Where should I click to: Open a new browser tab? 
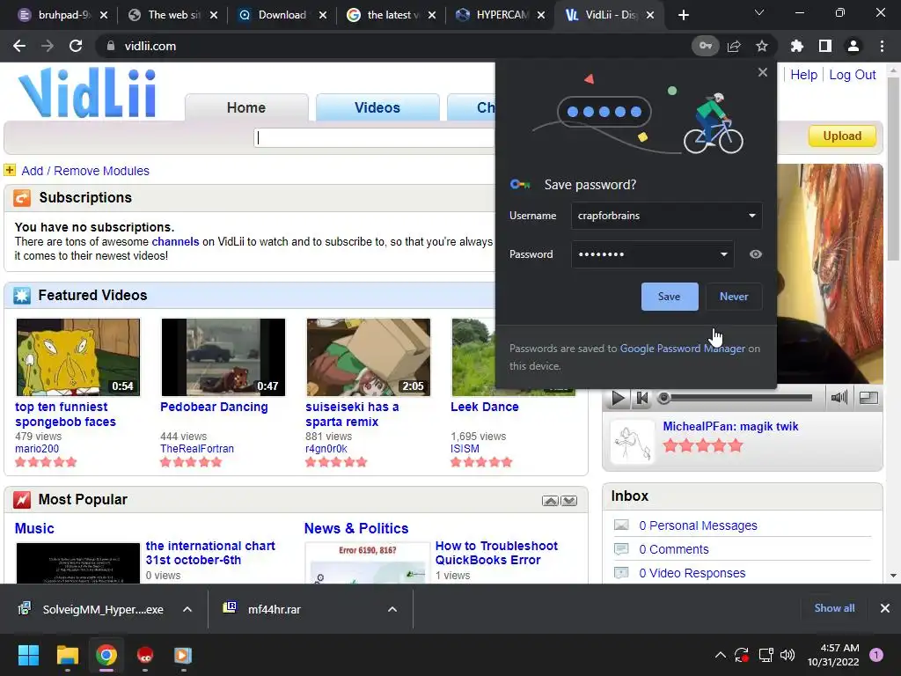point(683,15)
